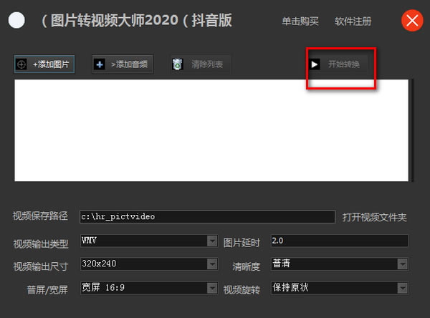Expand the 视频旋转 保持原状 dropdown arrow

point(403,288)
